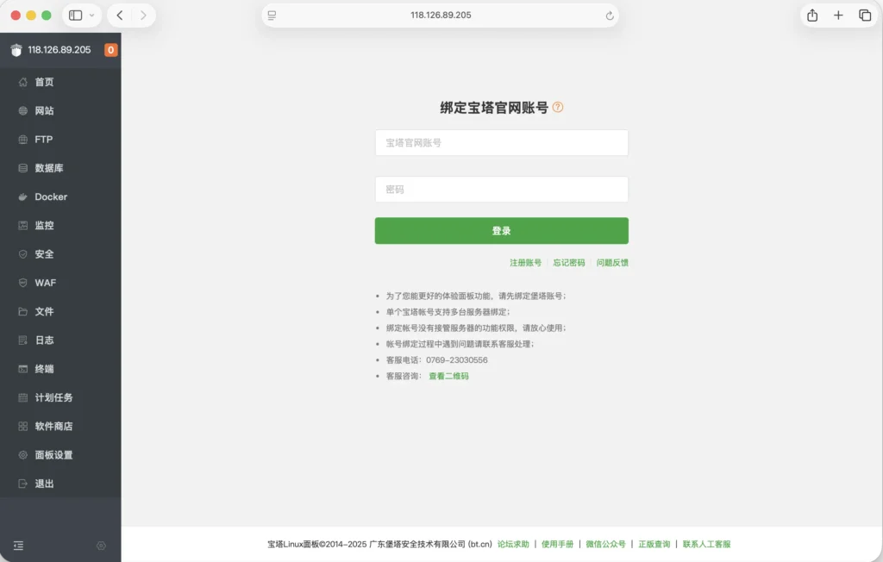The width and height of the screenshot is (883, 562).
Task: Click the logout icon beside 退出
Action: pyautogui.click(x=23, y=484)
